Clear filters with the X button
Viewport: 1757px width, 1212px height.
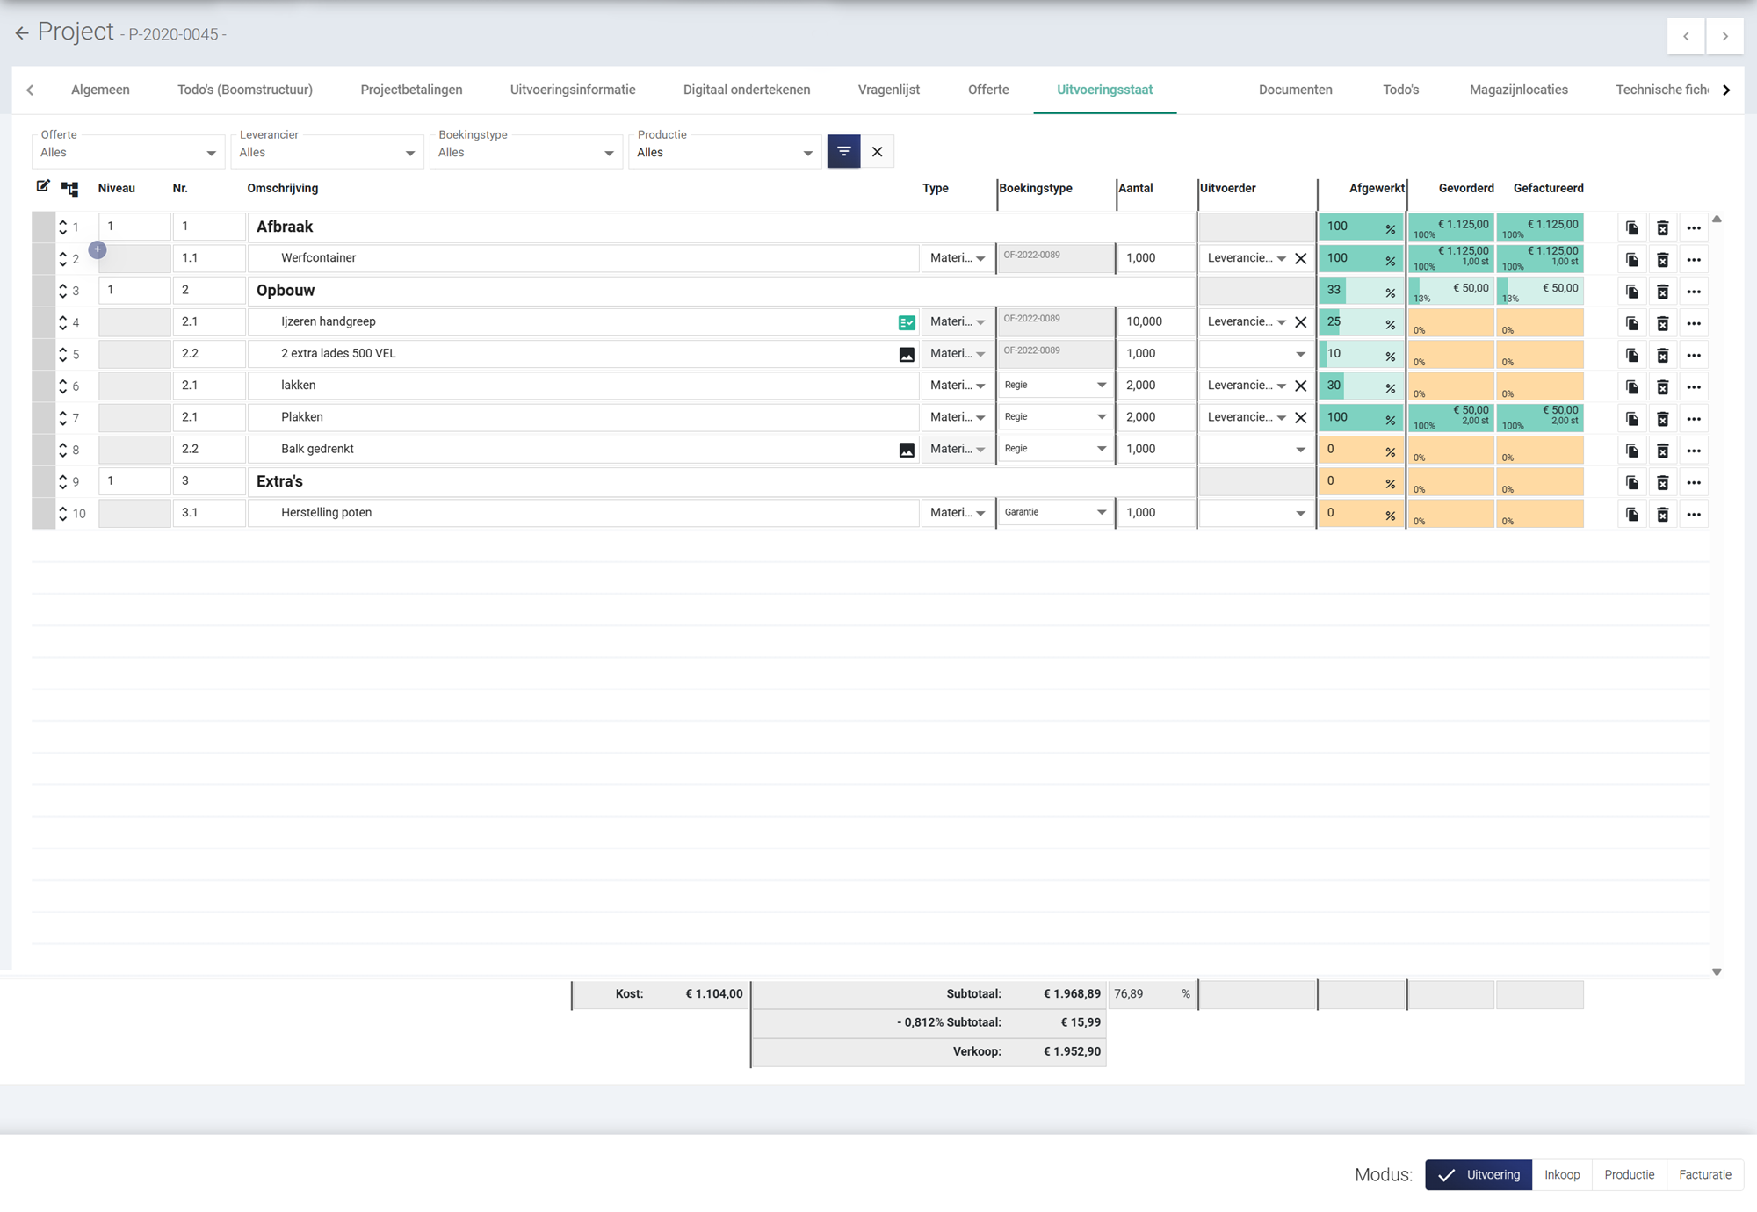click(x=877, y=151)
